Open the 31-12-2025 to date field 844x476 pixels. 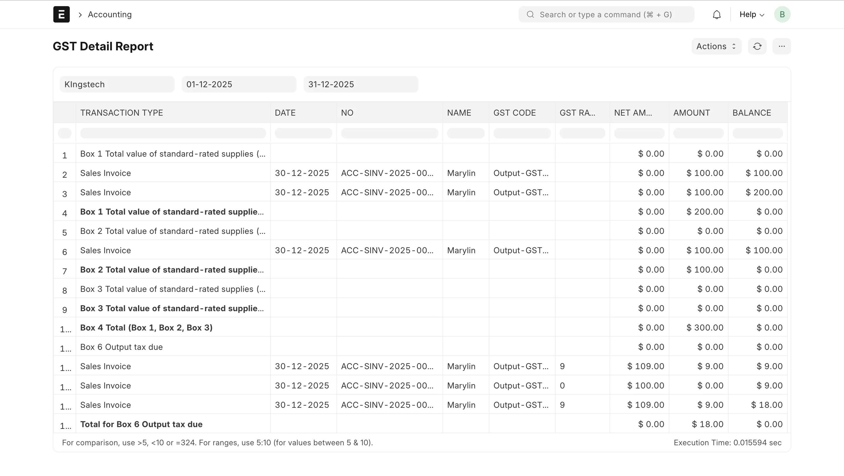coord(361,85)
